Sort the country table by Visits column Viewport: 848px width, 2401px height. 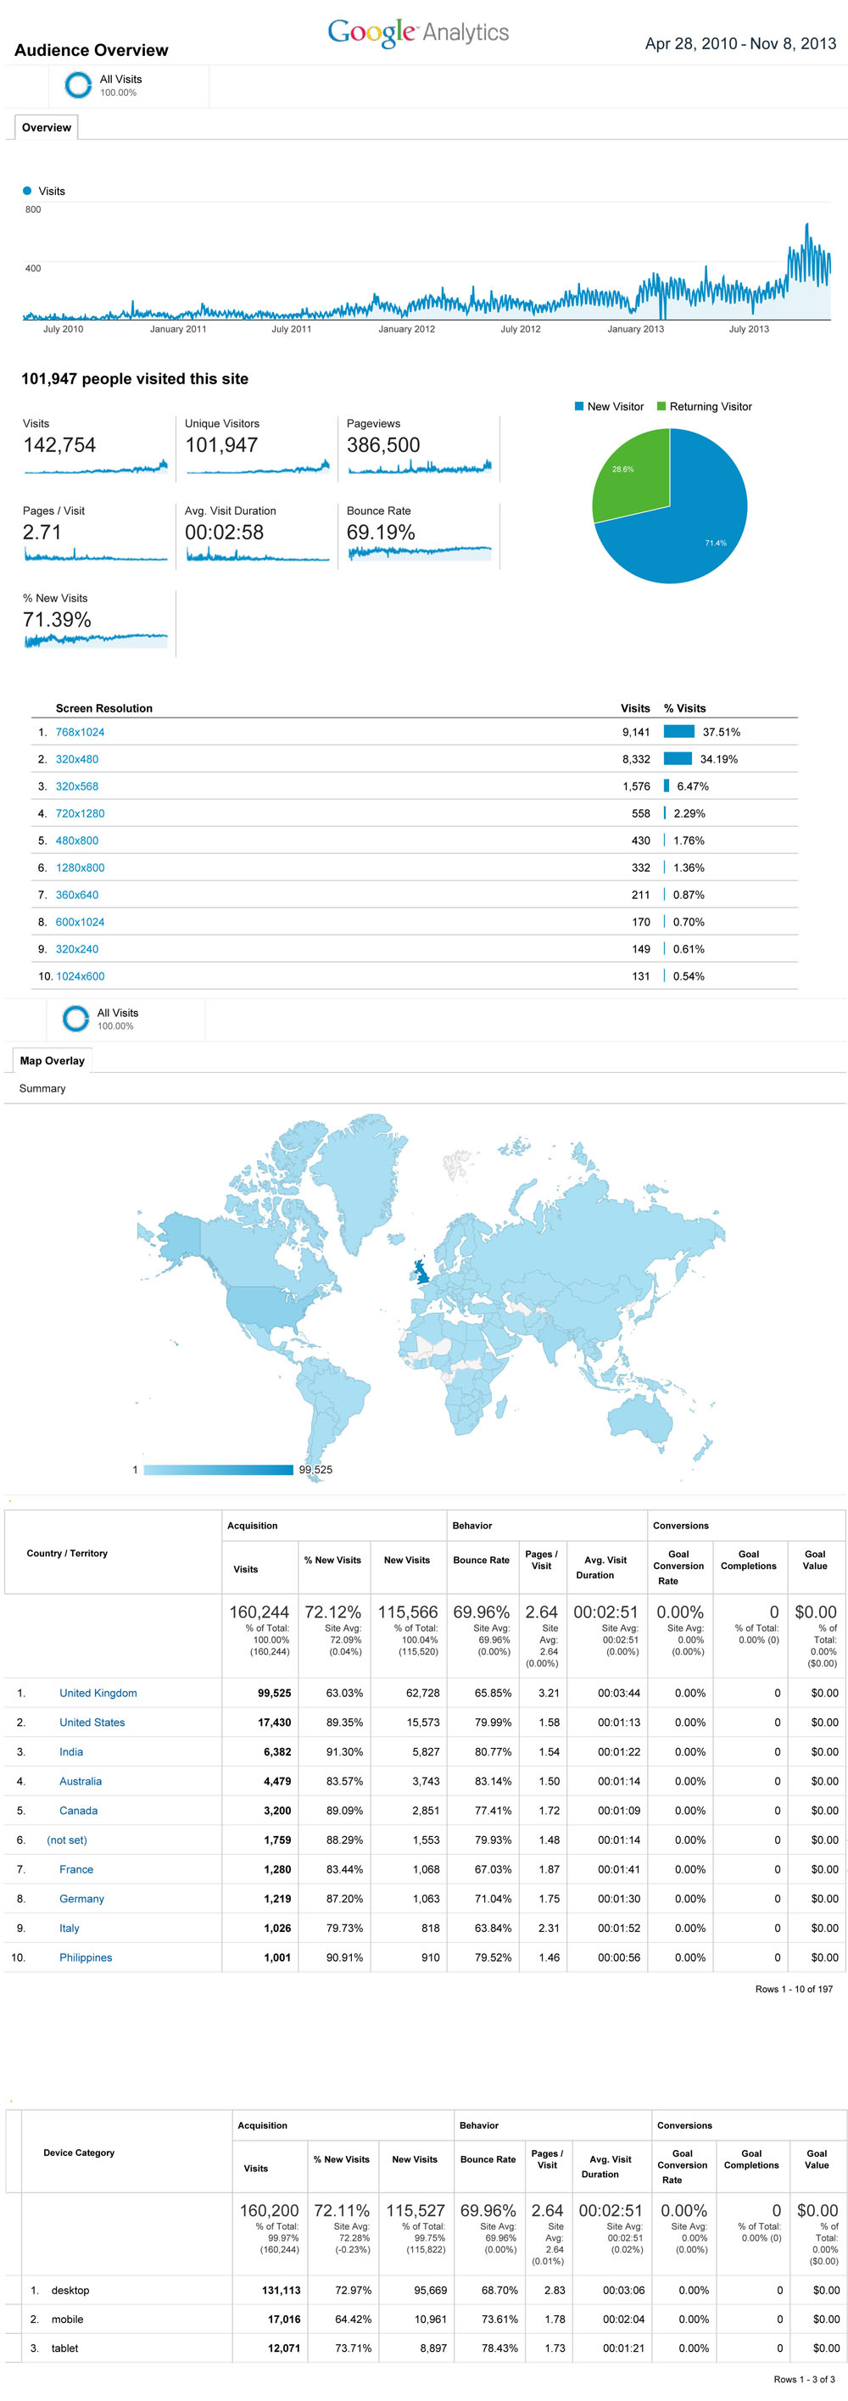246,1570
